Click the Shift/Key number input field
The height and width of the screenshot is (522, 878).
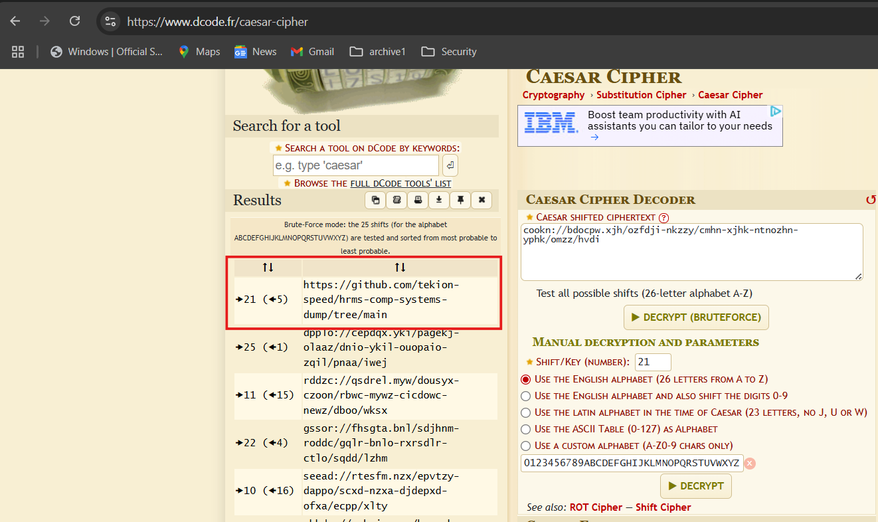(x=652, y=362)
